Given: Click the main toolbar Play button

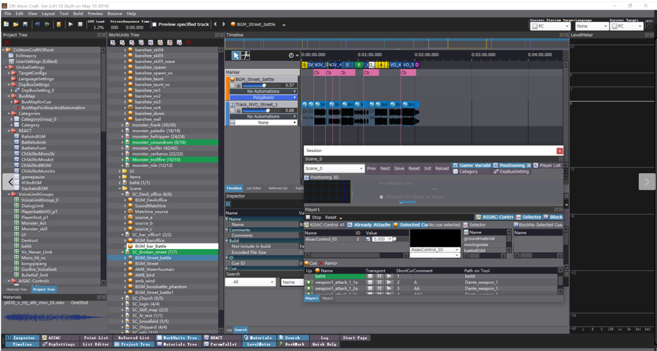Looking at the screenshot, I should pos(71,24).
